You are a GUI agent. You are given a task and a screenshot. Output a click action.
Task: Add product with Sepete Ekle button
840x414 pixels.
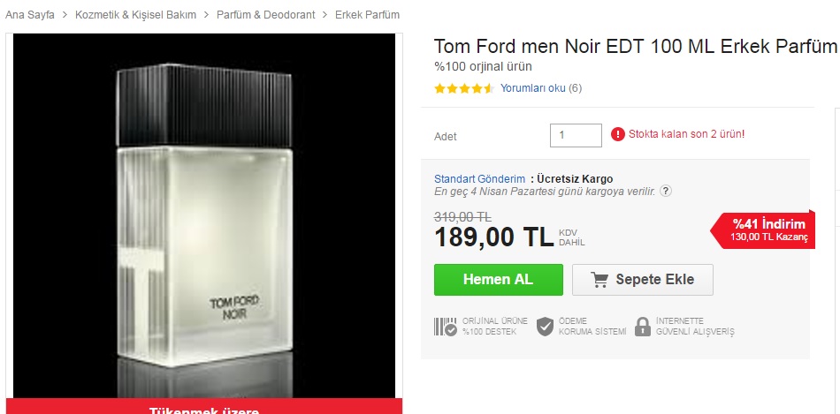pos(643,280)
